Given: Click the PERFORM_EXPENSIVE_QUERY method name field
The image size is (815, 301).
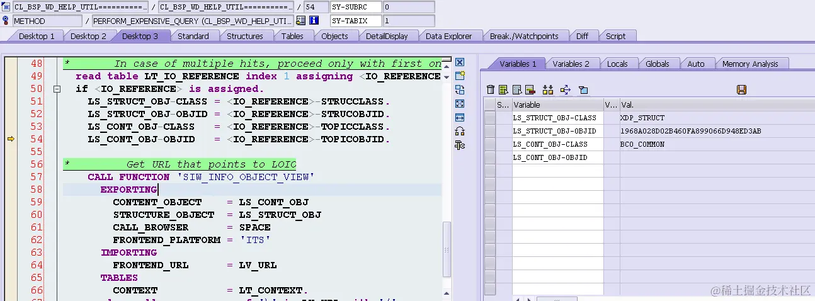Looking at the screenshot, I should [x=193, y=20].
